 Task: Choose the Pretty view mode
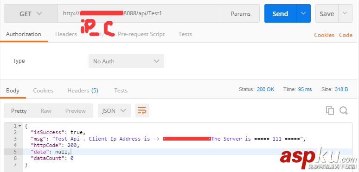(19, 111)
